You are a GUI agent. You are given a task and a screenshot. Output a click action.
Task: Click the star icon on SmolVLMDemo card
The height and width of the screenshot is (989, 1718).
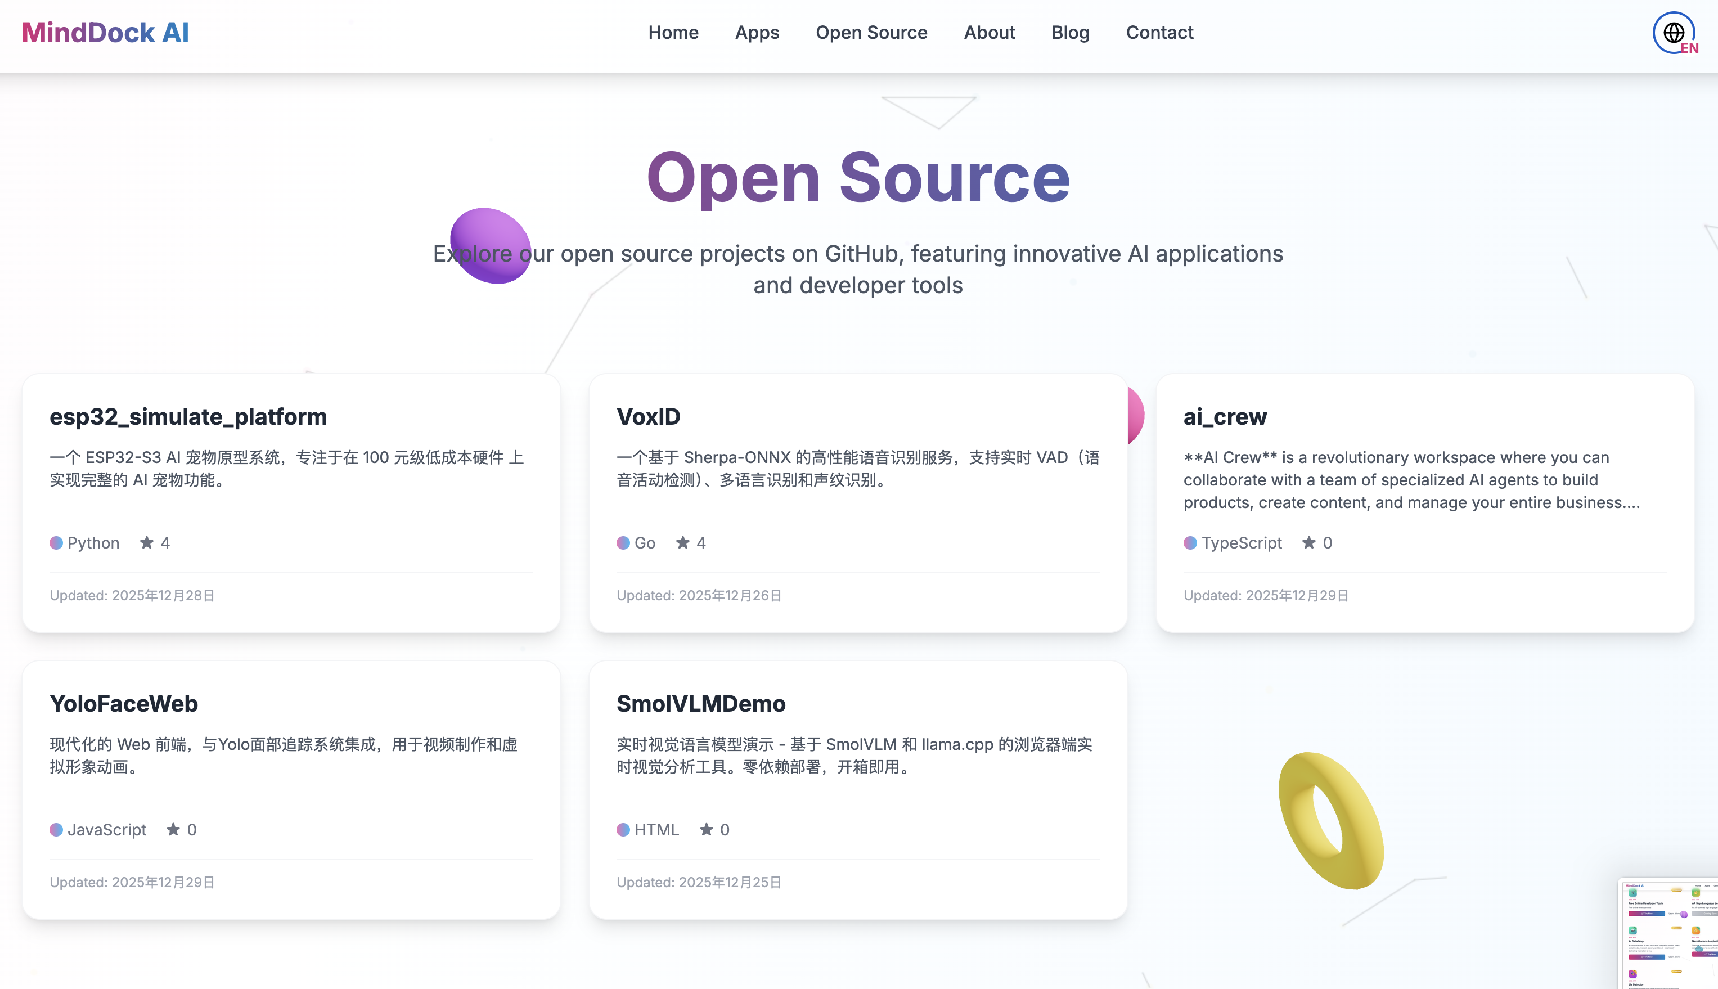(x=706, y=829)
